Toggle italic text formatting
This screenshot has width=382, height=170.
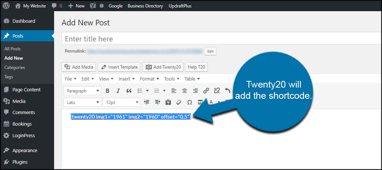(118, 91)
